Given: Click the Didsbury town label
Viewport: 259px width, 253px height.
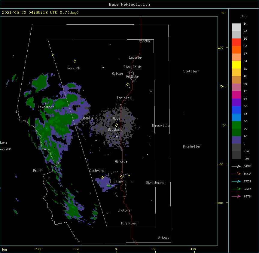Looking at the screenshot, I should (115, 130).
